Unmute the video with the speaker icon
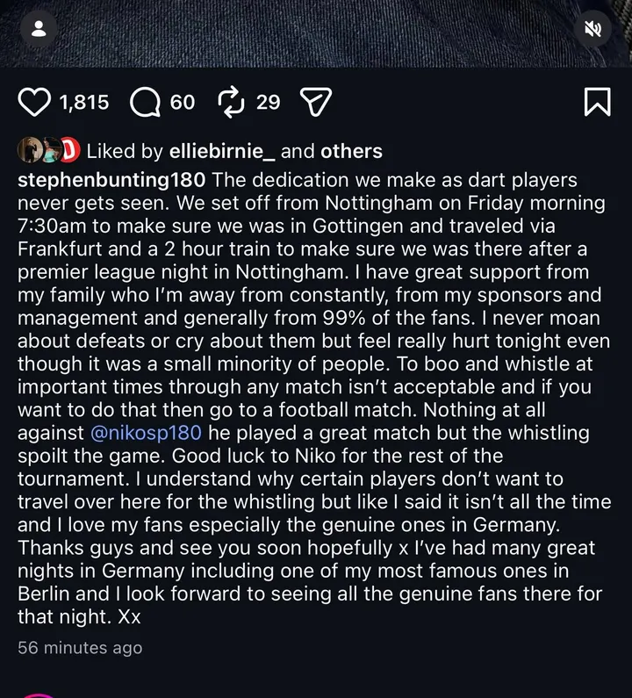 [593, 29]
